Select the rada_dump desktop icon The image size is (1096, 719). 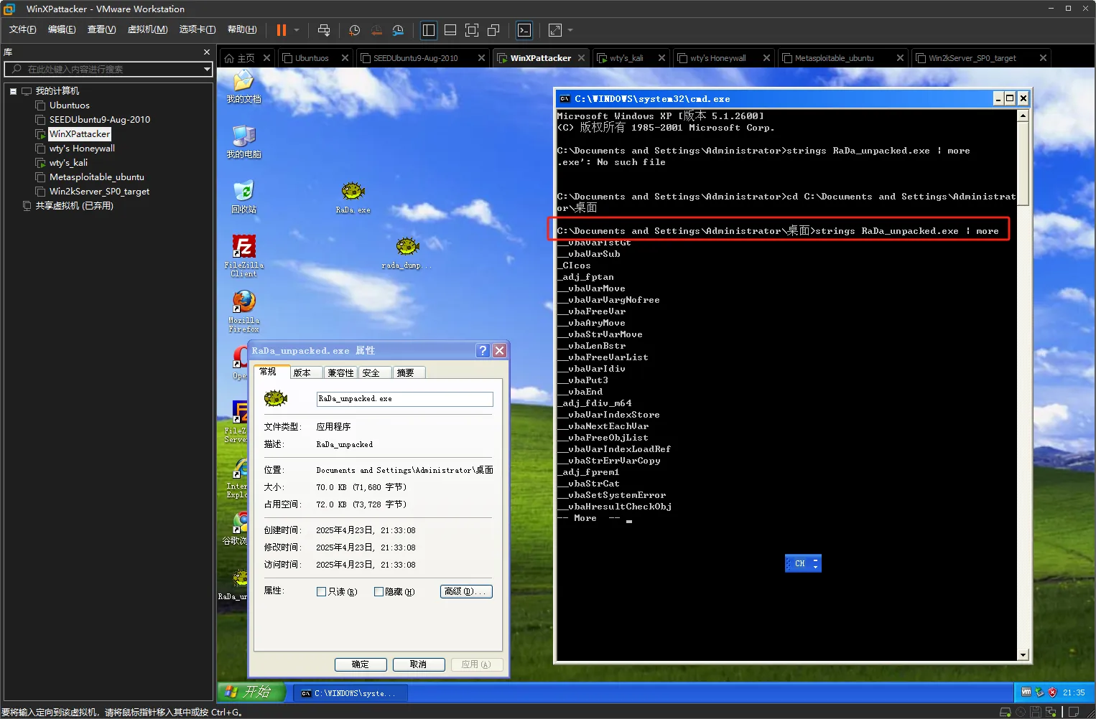point(407,253)
